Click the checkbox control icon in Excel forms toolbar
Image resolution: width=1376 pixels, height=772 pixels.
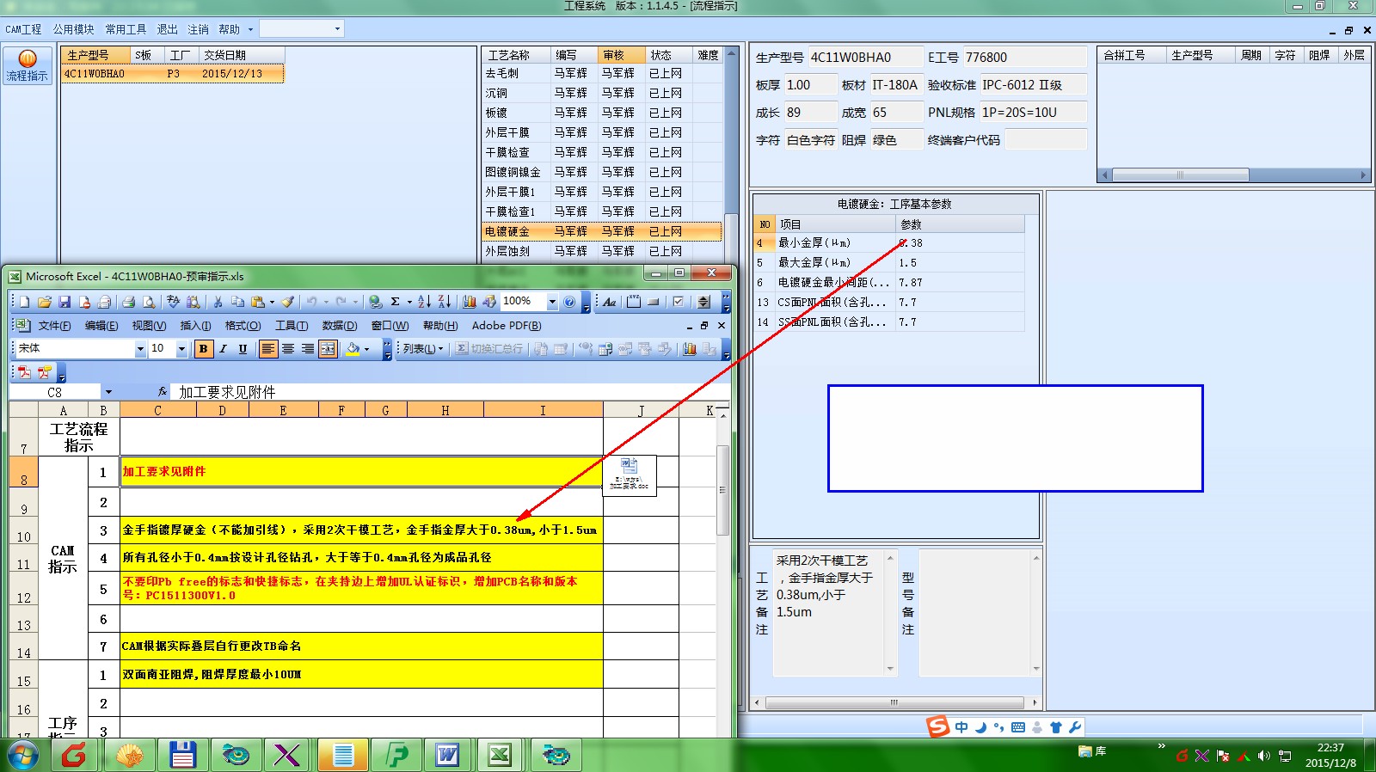point(679,302)
